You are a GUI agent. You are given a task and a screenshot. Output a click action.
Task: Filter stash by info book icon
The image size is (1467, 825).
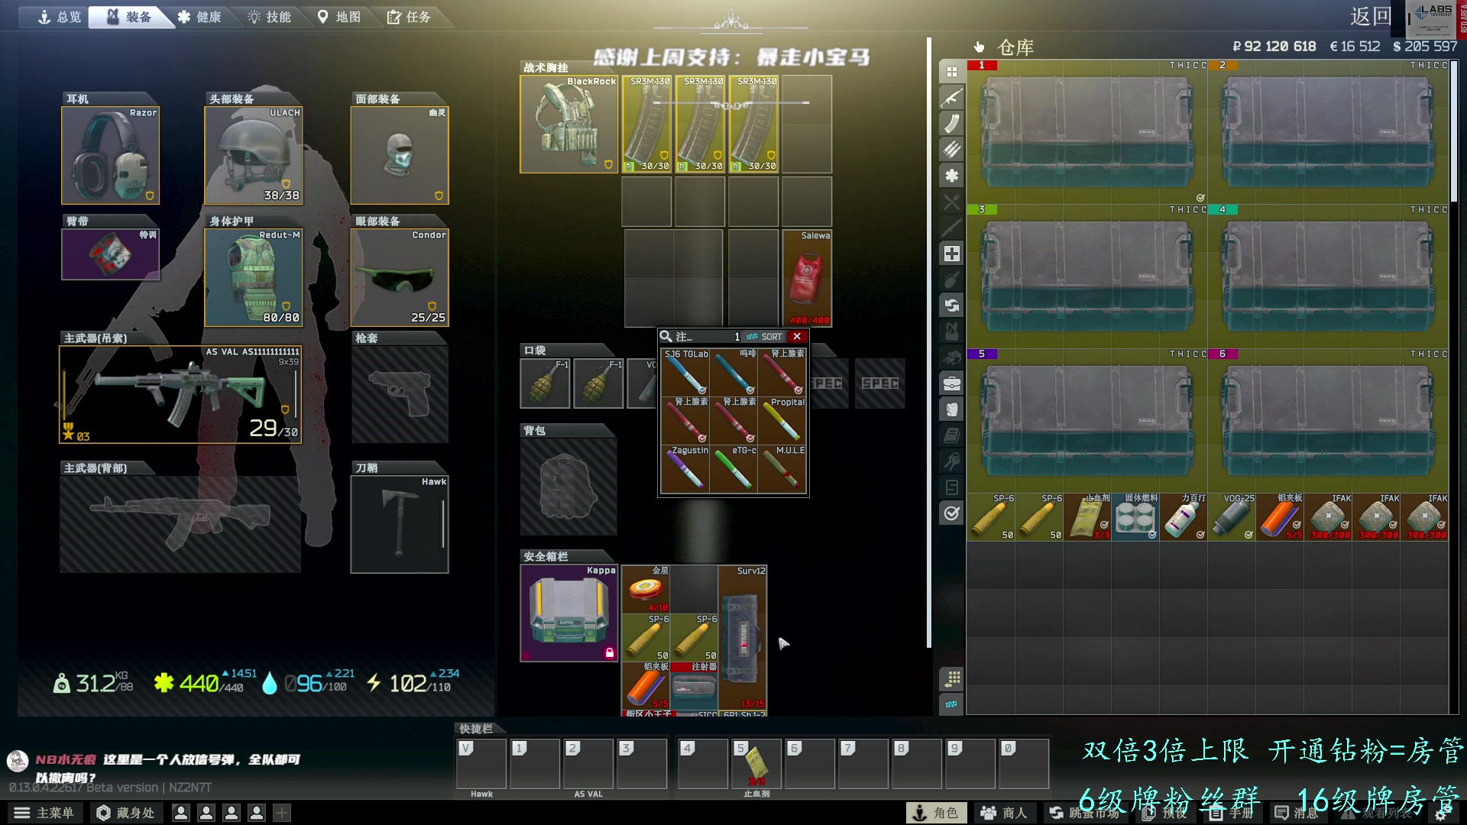[951, 435]
